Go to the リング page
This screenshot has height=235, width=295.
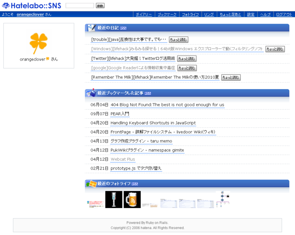coord(209,14)
